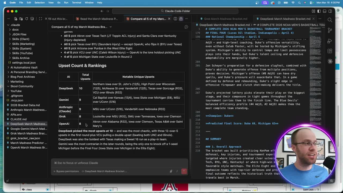Open the 'fill out this br...' tab
Viewport: 343px width, 193px height.
(58, 19)
